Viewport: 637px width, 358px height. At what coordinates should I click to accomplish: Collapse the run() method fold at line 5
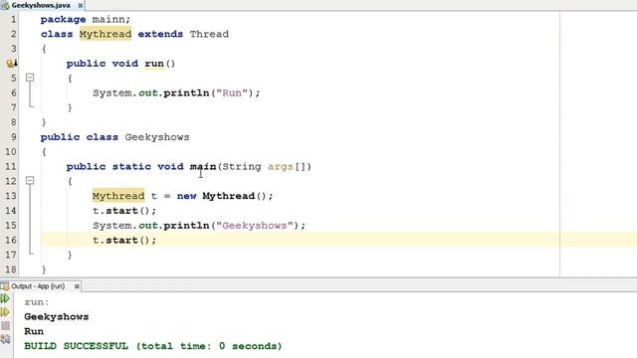click(30, 78)
